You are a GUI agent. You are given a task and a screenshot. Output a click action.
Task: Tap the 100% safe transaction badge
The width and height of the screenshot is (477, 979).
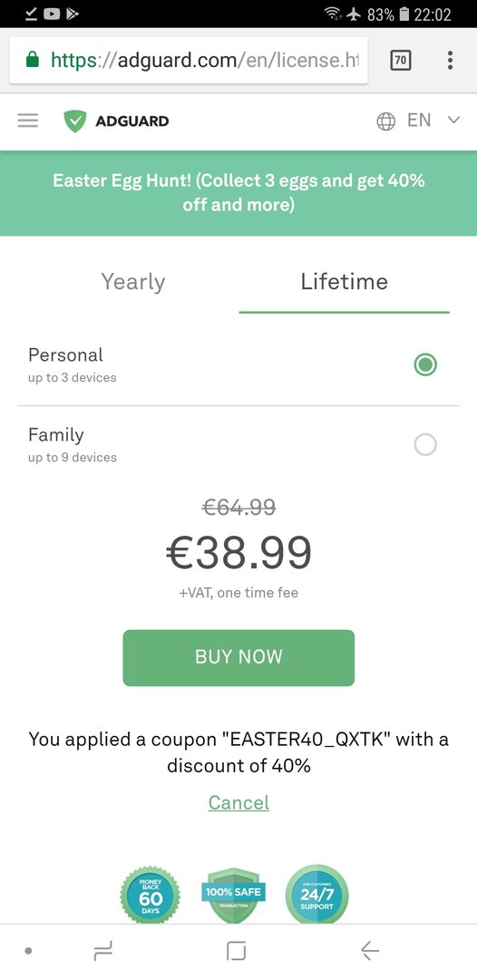coord(233,897)
